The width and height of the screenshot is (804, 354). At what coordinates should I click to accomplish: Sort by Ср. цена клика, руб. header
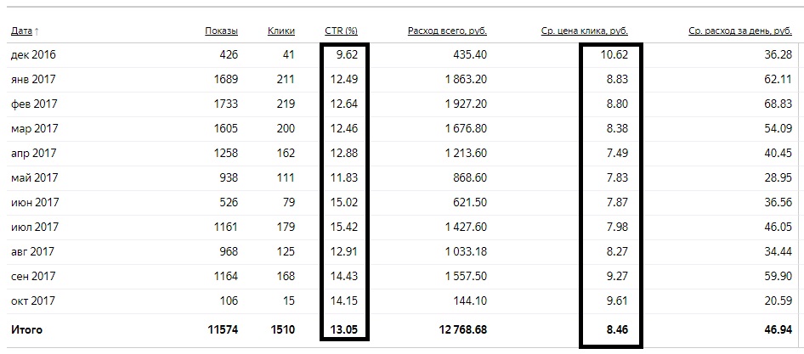(x=585, y=31)
